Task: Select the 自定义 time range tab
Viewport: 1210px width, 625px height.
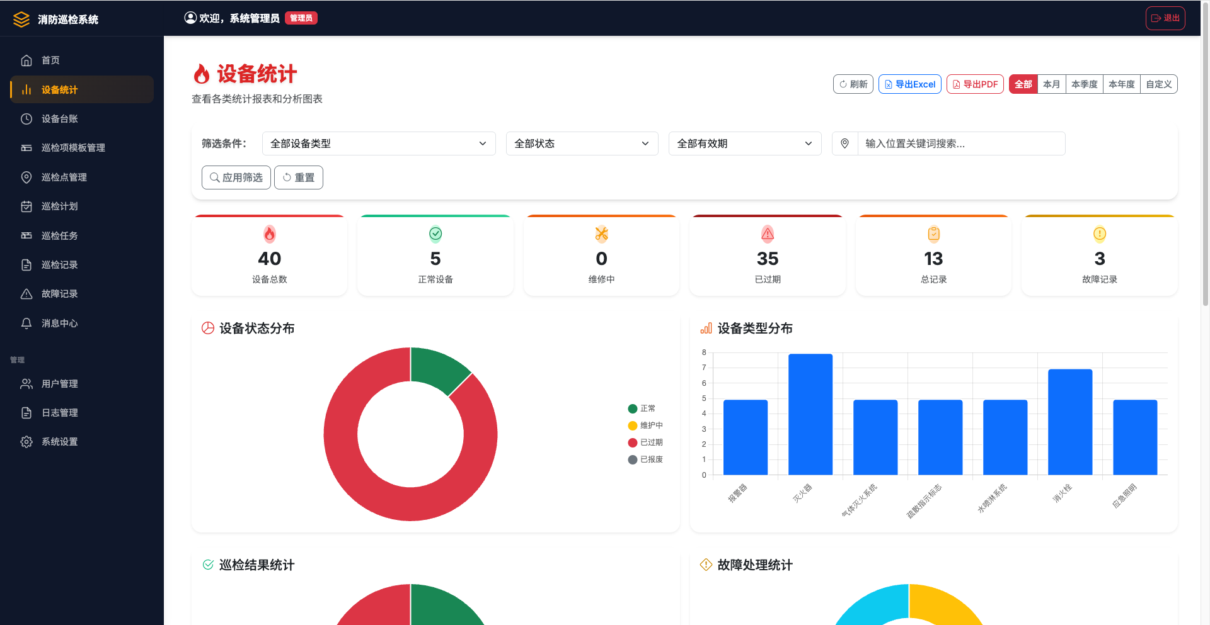Action: tap(1158, 84)
